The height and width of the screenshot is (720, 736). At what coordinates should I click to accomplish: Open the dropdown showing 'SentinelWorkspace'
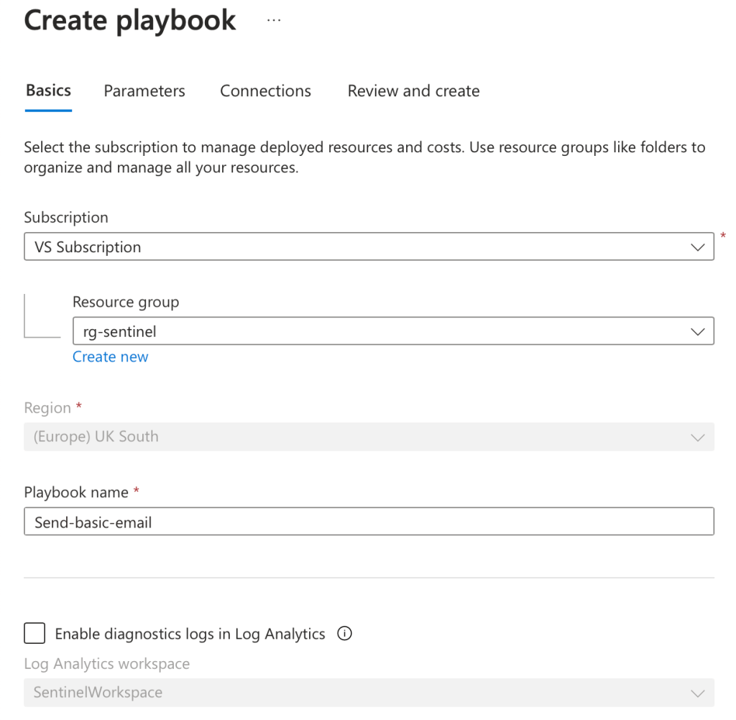point(359,693)
